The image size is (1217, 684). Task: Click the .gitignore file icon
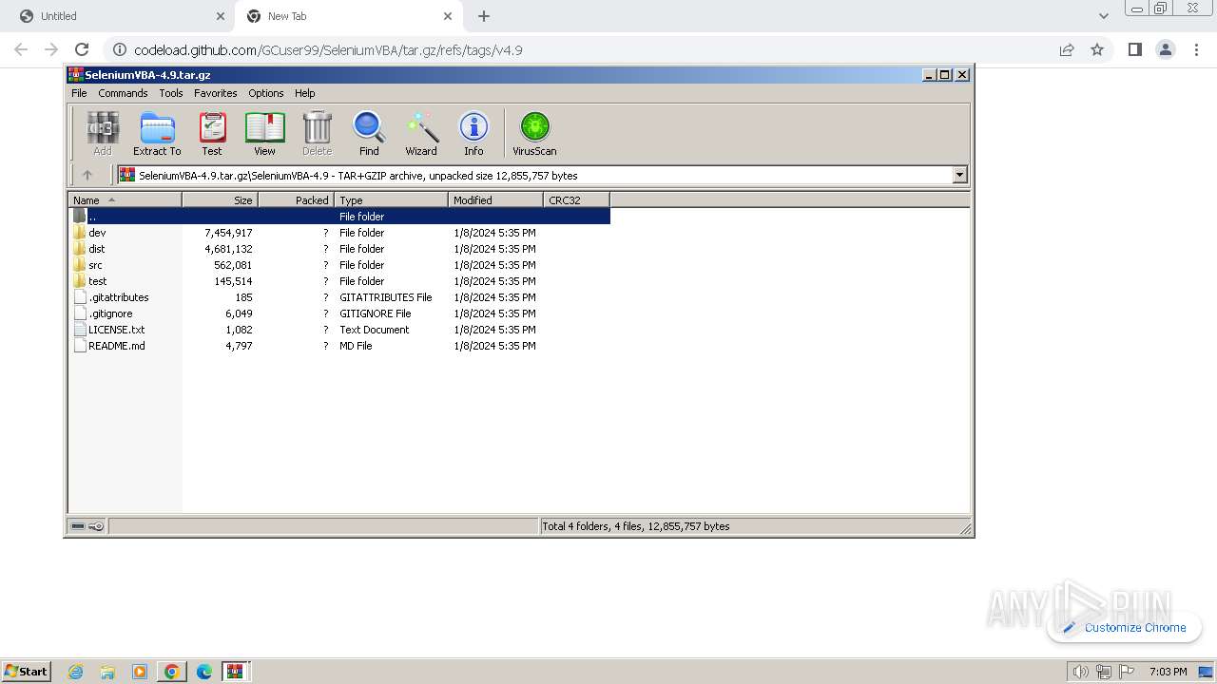(80, 313)
